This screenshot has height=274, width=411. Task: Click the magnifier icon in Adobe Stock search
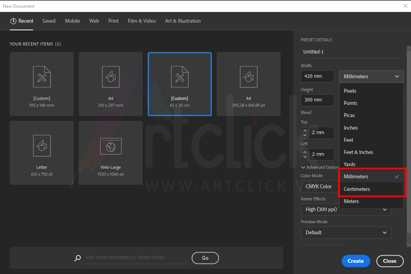point(78,258)
